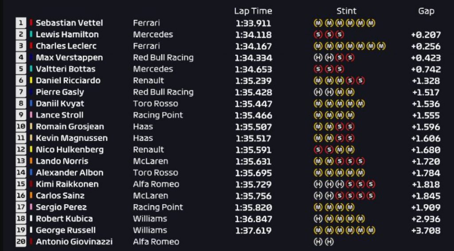454x251 pixels.
Task: Click the Lap Time column header
Action: pyautogui.click(x=253, y=11)
